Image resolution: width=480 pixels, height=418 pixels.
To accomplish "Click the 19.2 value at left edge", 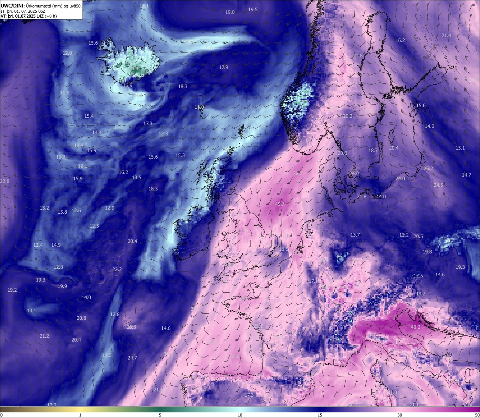I will 12,290.
